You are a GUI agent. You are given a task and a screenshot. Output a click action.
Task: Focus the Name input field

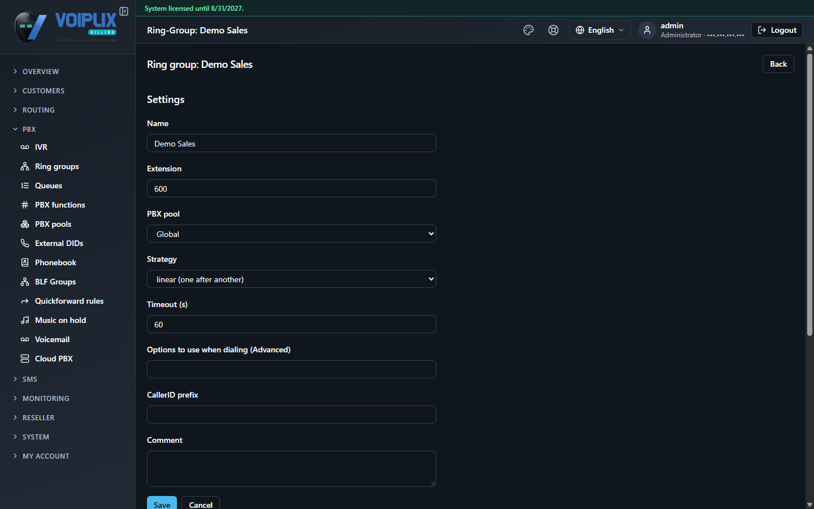click(292, 143)
